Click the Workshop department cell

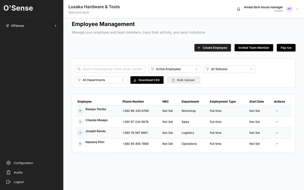point(188,111)
